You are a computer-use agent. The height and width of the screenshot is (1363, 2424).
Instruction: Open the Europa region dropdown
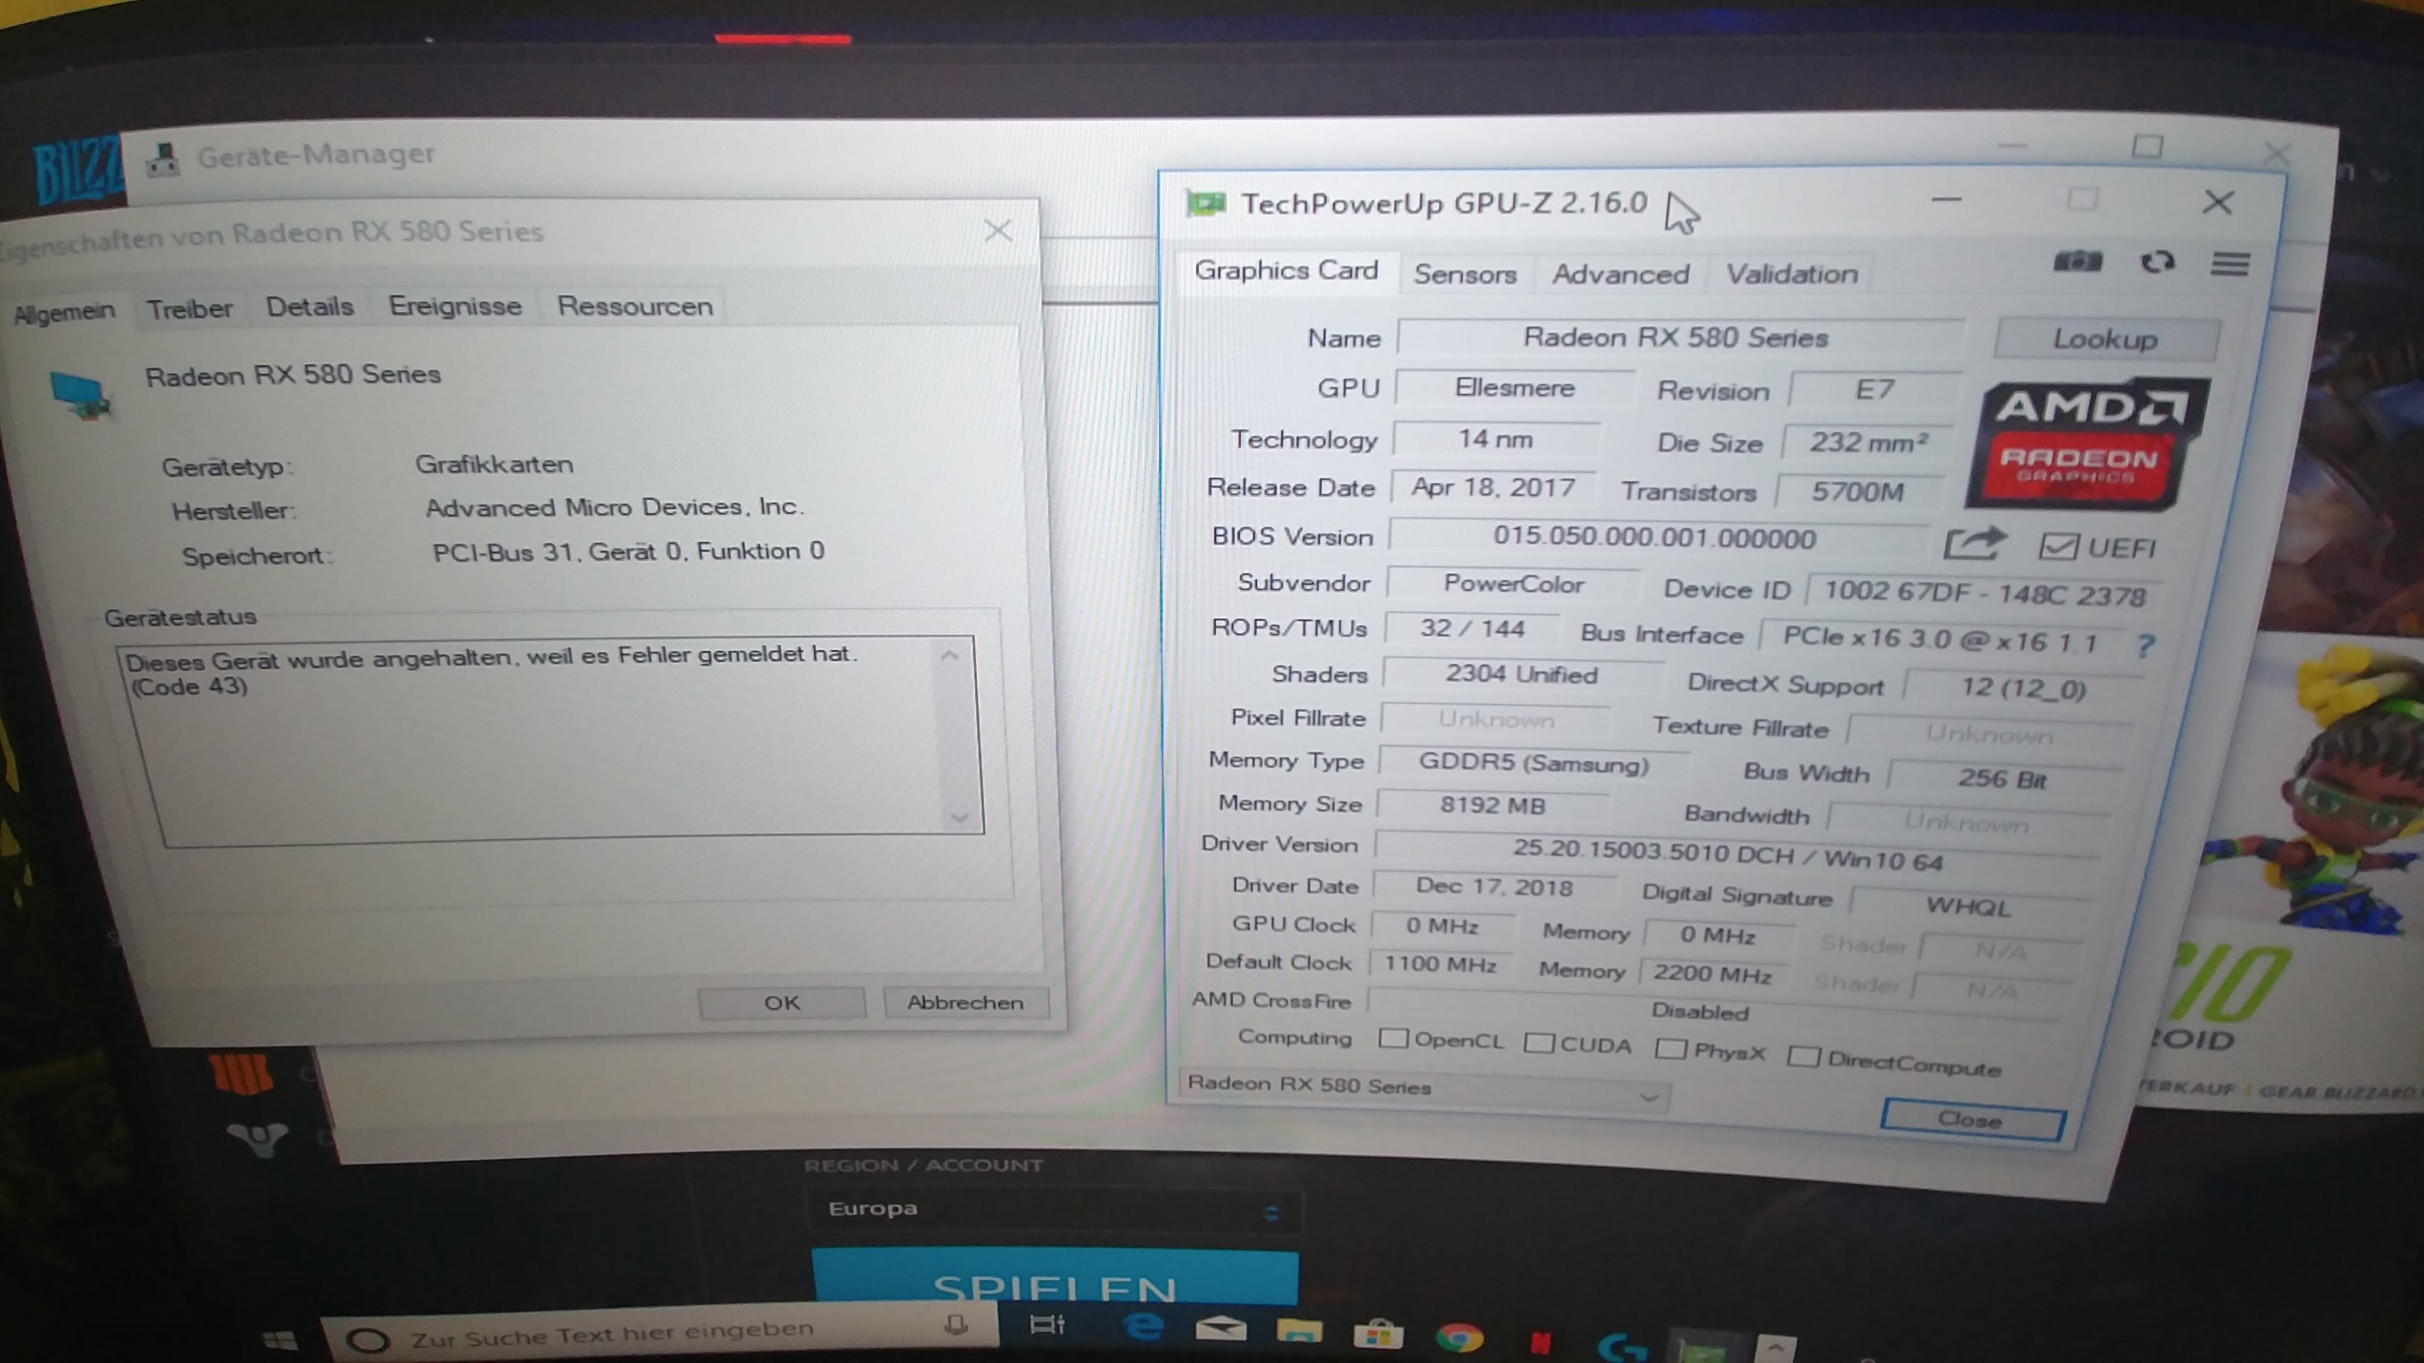coord(1053,1210)
